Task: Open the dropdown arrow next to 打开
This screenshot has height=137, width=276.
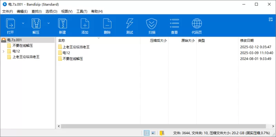Action: click(x=23, y=23)
